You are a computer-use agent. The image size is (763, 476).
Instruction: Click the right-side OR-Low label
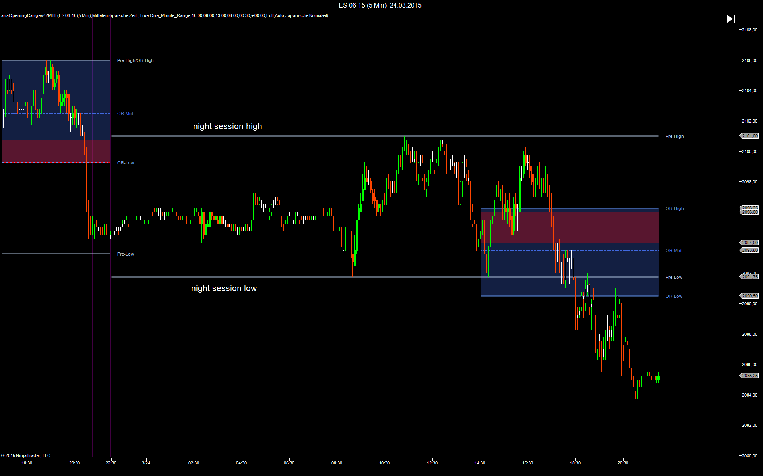pyautogui.click(x=674, y=296)
